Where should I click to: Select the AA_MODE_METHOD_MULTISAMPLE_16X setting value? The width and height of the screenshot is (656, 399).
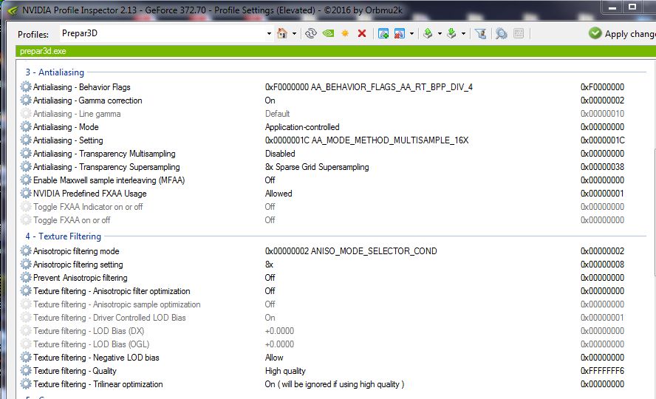(x=367, y=140)
